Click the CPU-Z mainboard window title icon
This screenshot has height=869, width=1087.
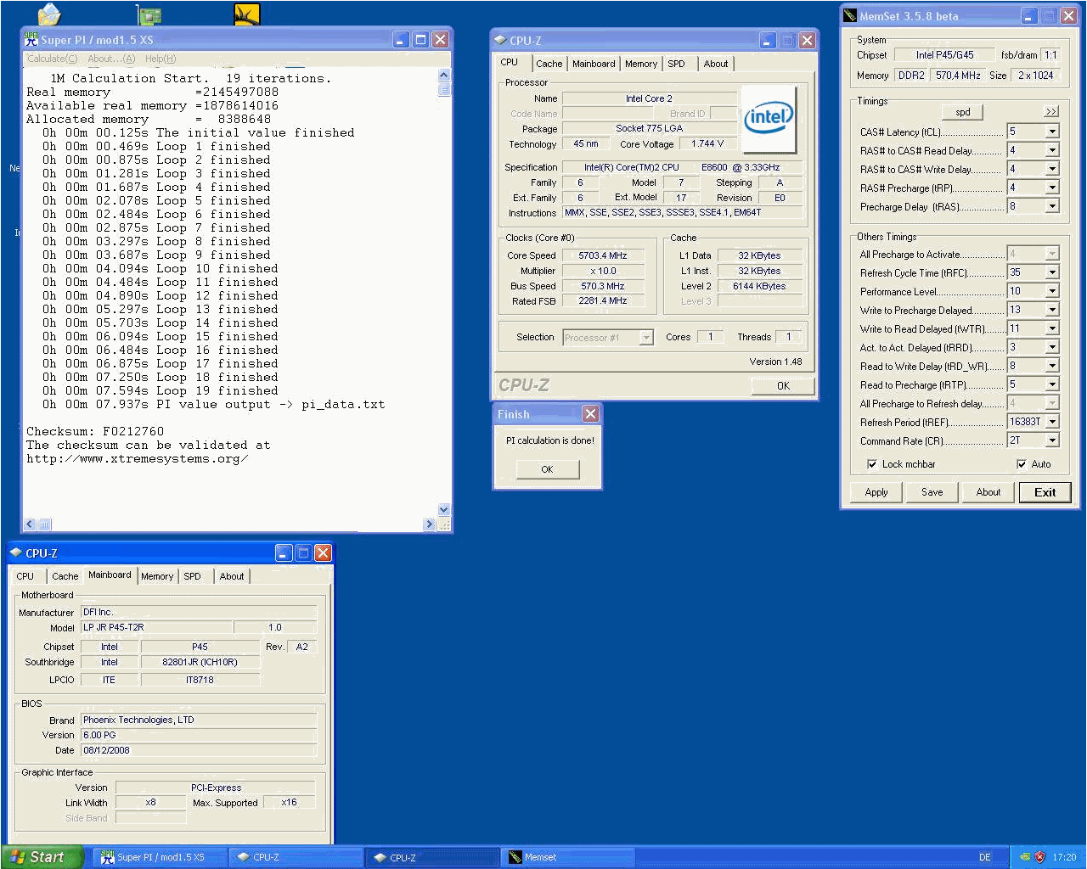point(15,552)
